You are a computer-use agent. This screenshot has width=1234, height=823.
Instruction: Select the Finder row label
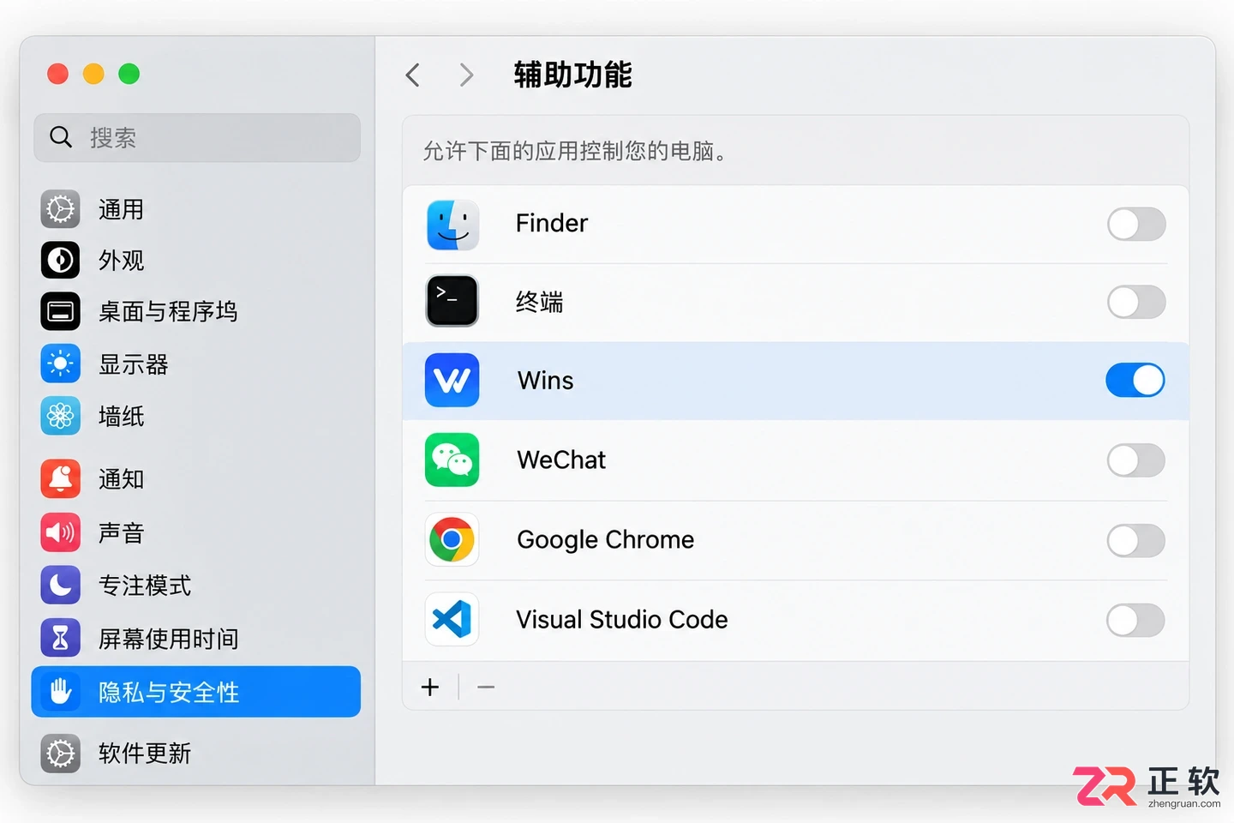(x=552, y=224)
